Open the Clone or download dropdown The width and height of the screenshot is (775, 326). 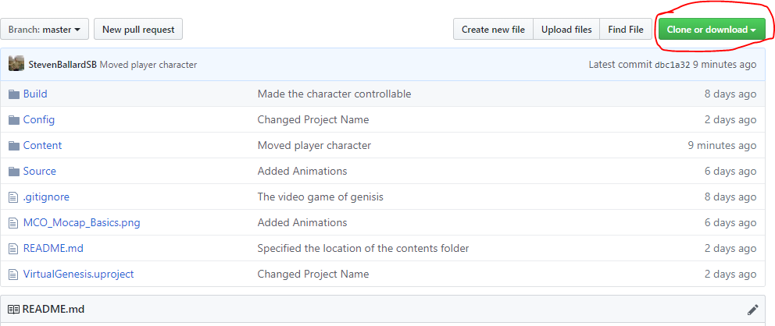tap(712, 30)
